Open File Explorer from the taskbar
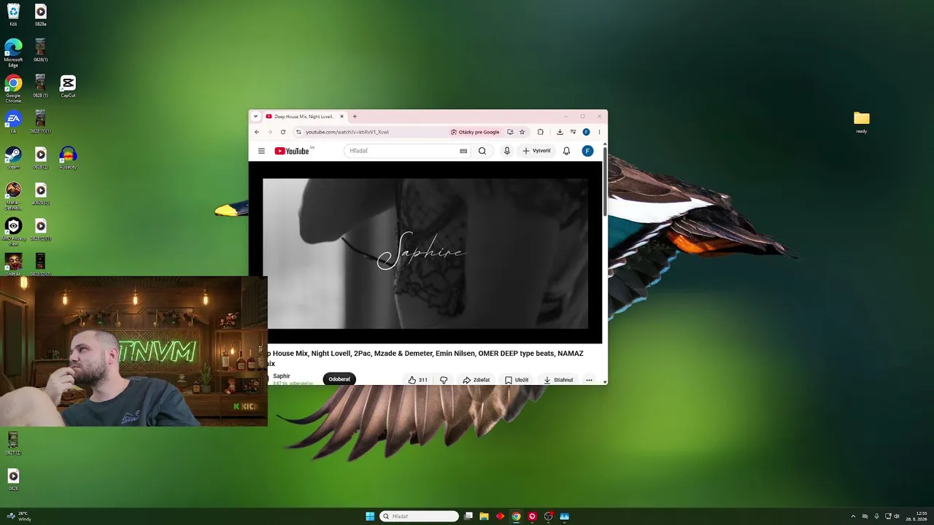934x525 pixels. coord(484,516)
